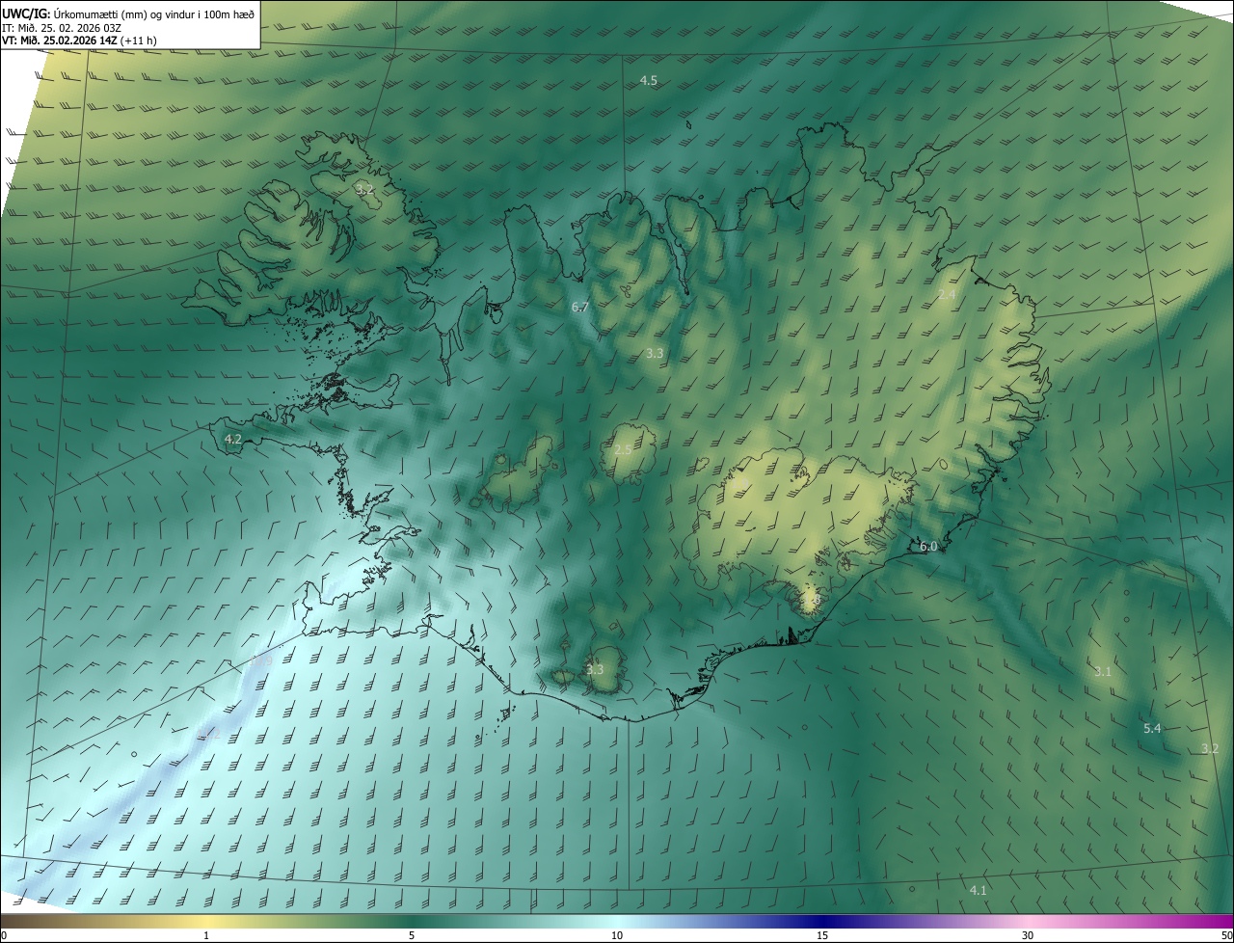Click the 3.2 label on the Westfjords
This screenshot has height=943, width=1234.
tap(364, 190)
